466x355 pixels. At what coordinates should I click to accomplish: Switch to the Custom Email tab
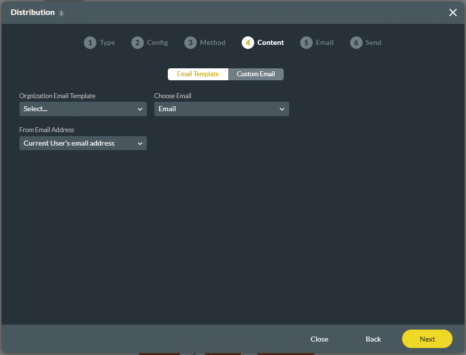[x=256, y=74]
